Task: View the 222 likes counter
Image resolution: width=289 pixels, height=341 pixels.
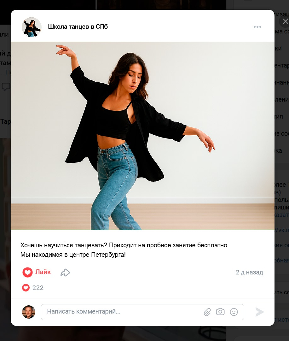Action: (38, 288)
